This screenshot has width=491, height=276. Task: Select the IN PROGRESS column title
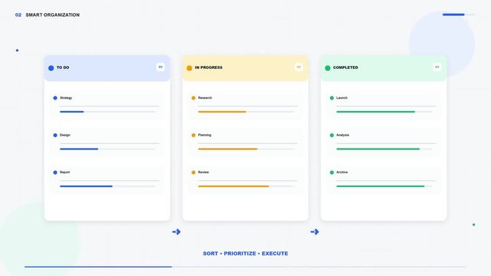[208, 67]
